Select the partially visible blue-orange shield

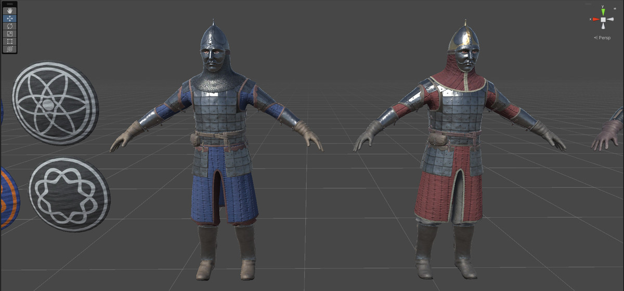coord(9,198)
